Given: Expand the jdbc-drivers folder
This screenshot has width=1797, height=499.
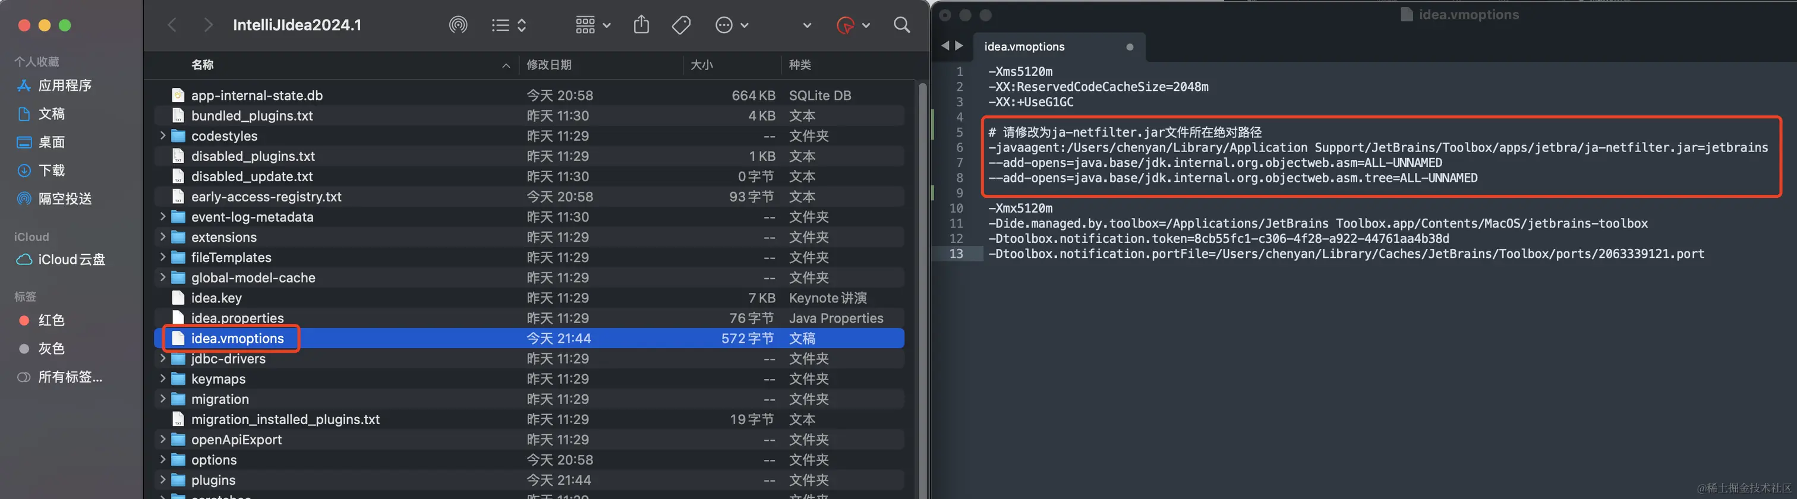Looking at the screenshot, I should tap(163, 359).
